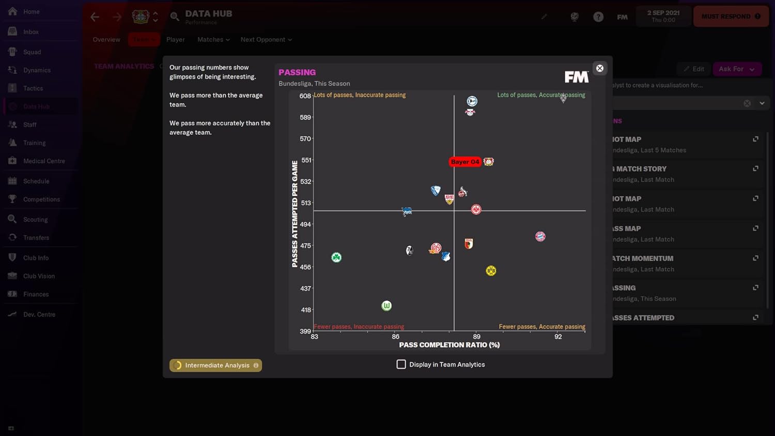The image size is (775, 436).
Task: Expand the Matches dropdown menu
Action: click(x=213, y=40)
